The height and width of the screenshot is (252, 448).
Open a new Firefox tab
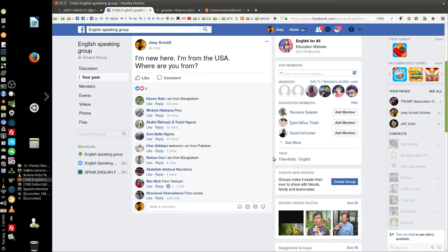point(256,10)
